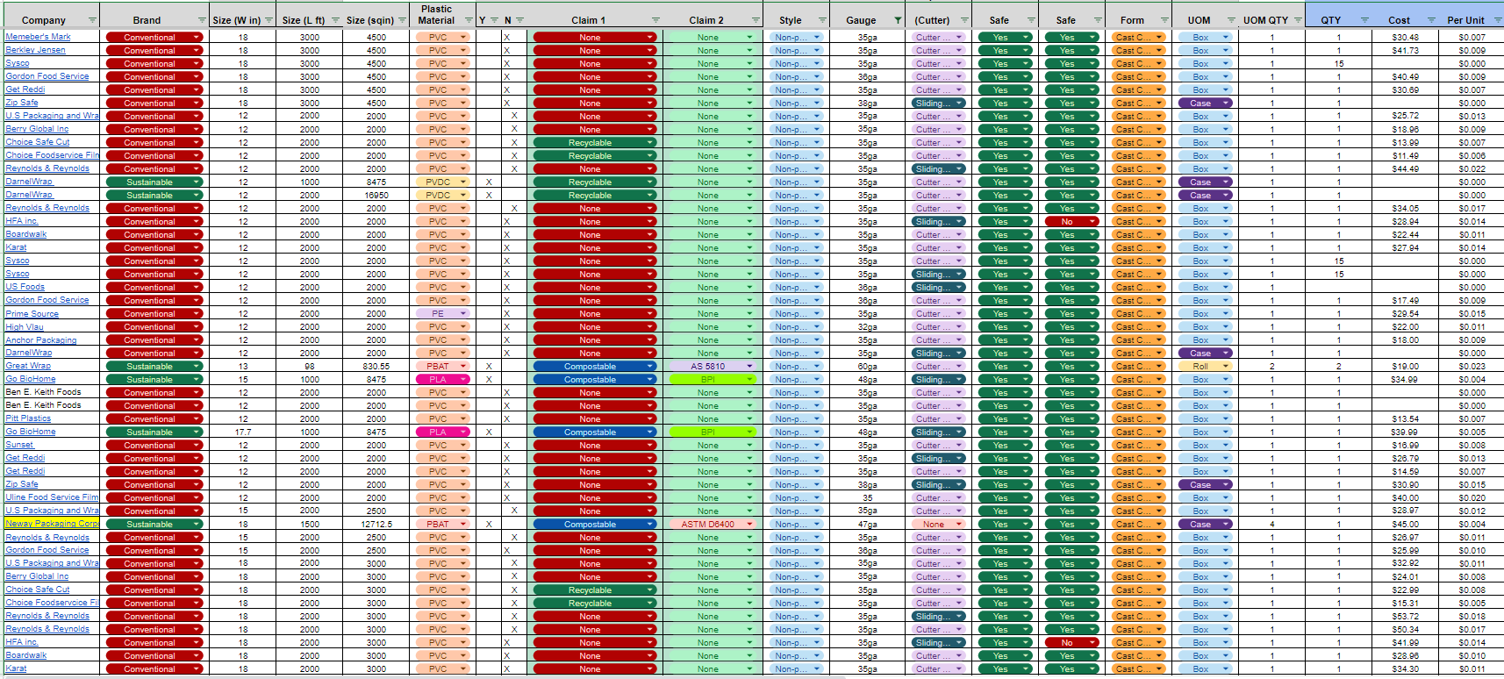
Task: Click the $45.00 cost cell
Action: pyautogui.click(x=1404, y=525)
